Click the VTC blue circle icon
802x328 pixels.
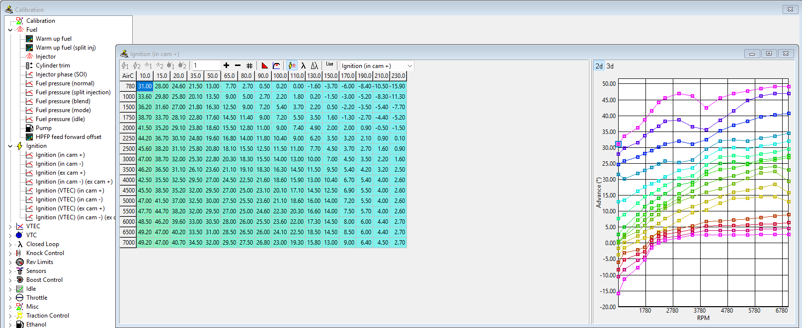point(20,235)
